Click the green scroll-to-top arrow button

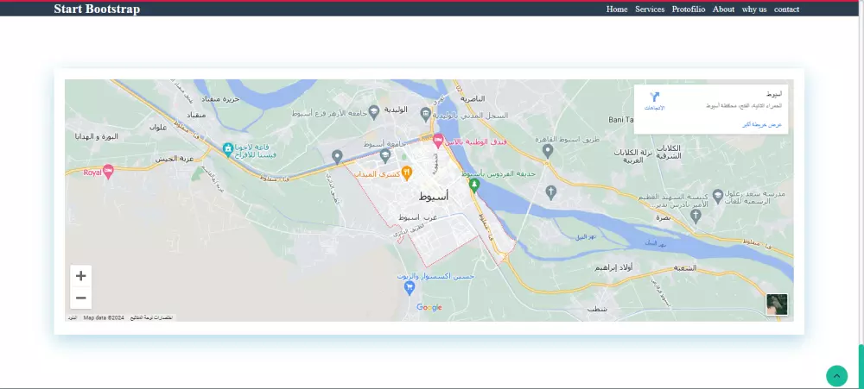(836, 376)
